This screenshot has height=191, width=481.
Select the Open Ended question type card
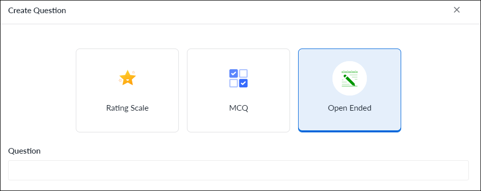350,90
